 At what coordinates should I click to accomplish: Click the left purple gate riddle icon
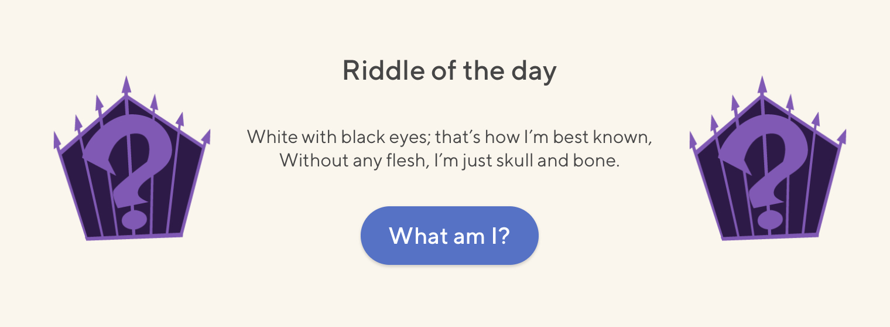pyautogui.click(x=132, y=158)
